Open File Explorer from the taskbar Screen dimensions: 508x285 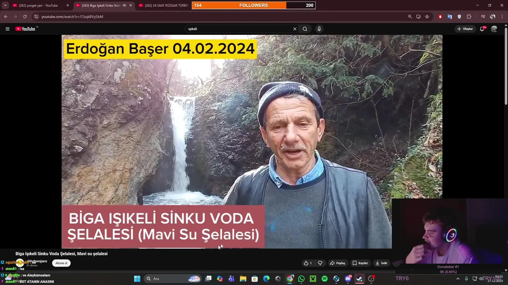243,279
